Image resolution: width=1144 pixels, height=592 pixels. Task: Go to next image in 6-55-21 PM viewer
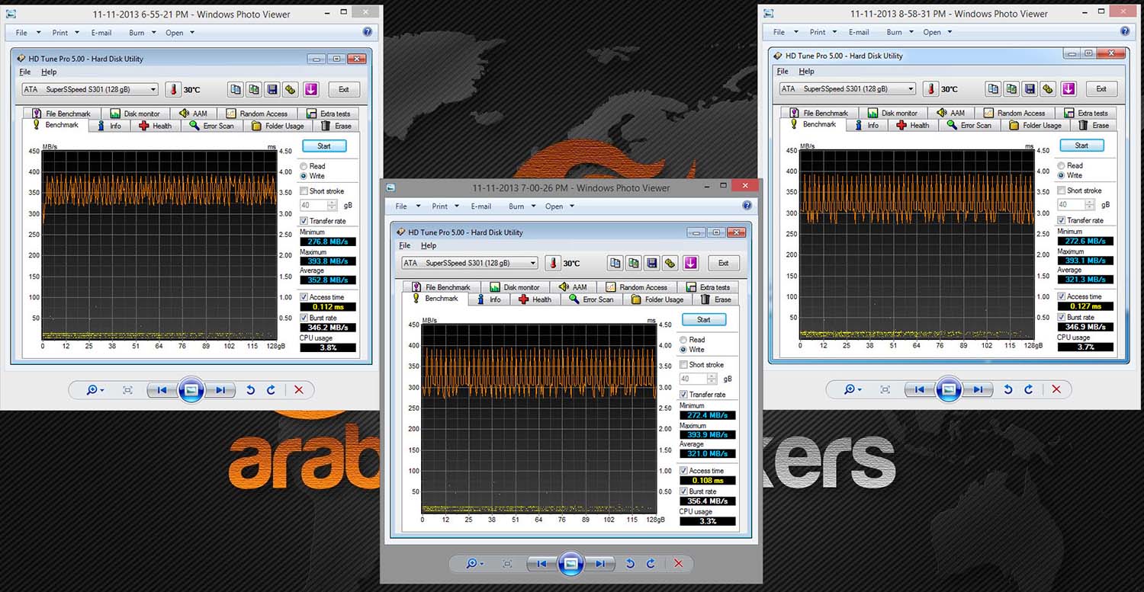220,390
